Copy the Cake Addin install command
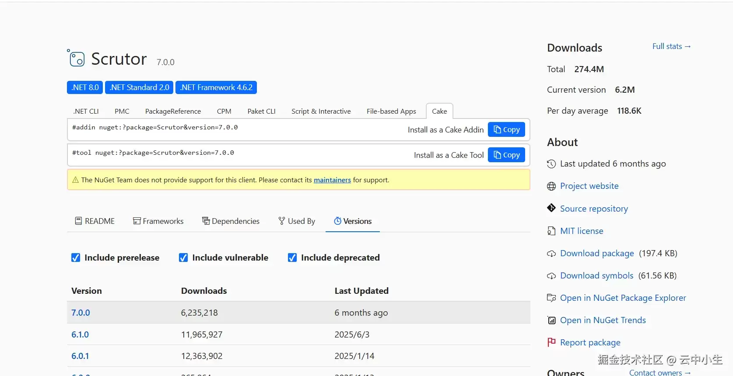The image size is (733, 376). [506, 129]
